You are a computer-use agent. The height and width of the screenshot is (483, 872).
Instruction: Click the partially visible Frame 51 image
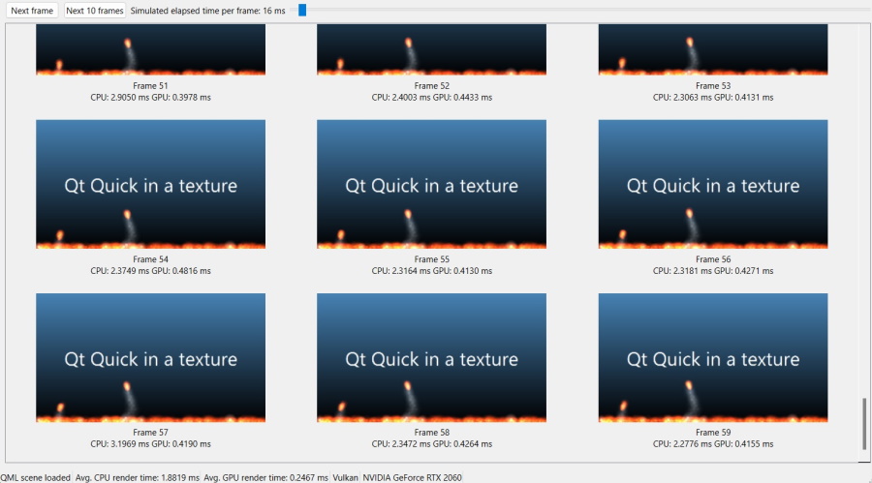pos(150,50)
